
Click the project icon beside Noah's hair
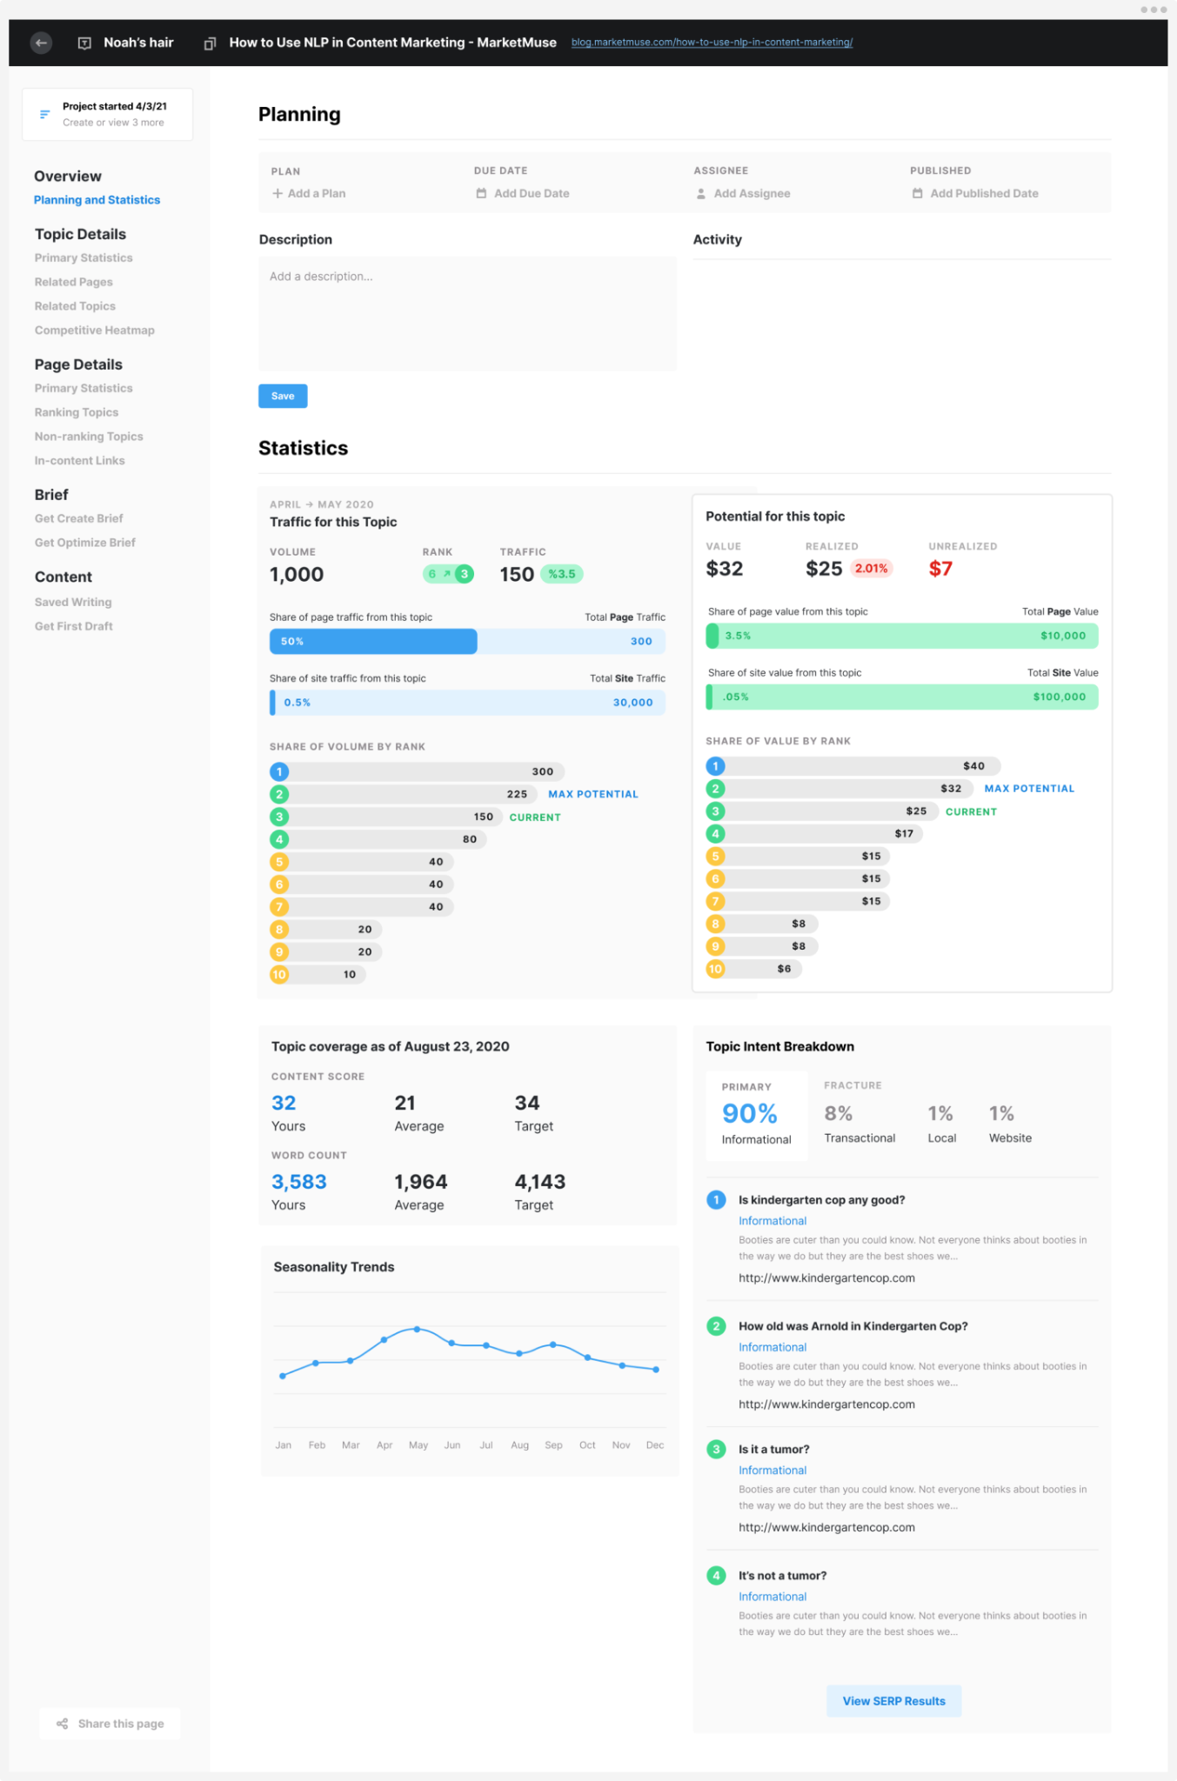pyautogui.click(x=84, y=43)
